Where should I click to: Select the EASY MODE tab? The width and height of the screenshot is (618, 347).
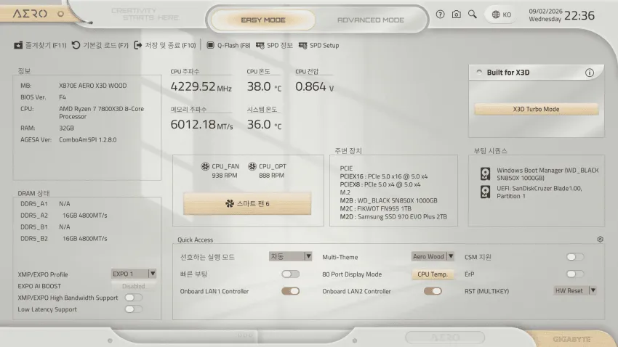pyautogui.click(x=263, y=20)
